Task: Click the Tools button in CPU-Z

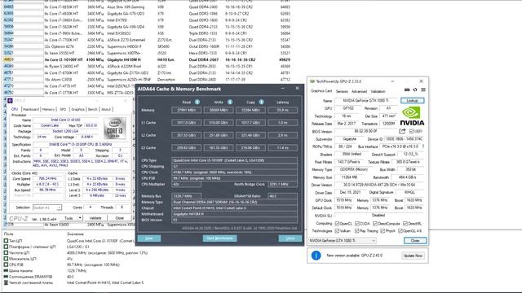Action: (x=69, y=218)
